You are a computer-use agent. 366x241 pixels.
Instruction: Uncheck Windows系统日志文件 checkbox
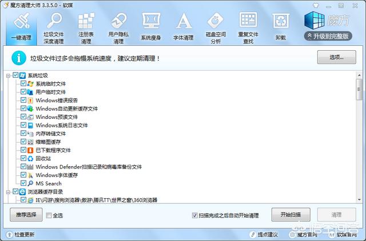23,125
